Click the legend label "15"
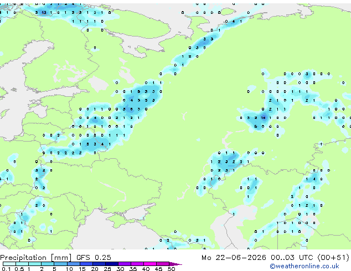The height and width of the screenshot is (271, 351). tap(82, 269)
